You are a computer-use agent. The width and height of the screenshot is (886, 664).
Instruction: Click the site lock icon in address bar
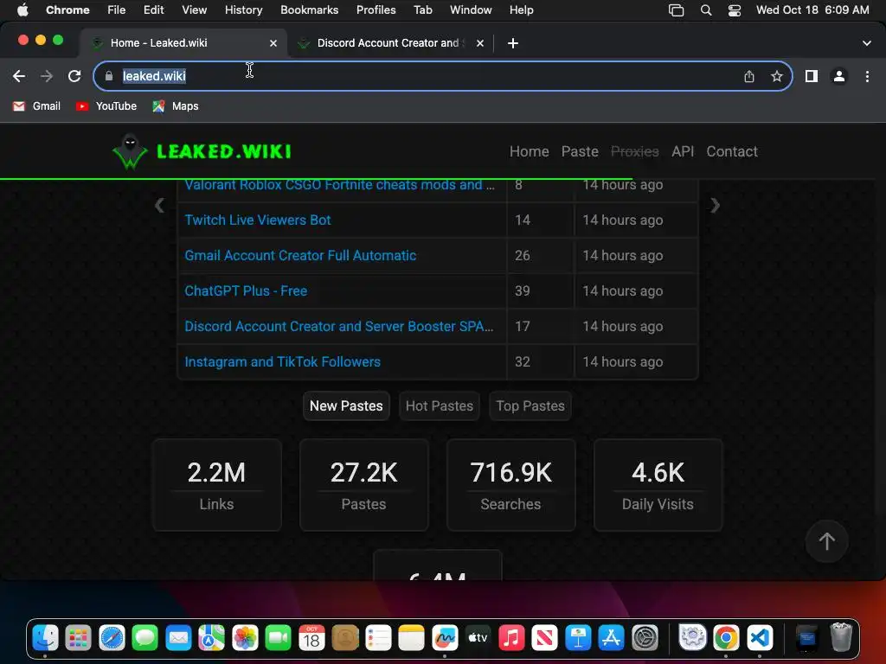[x=109, y=76]
